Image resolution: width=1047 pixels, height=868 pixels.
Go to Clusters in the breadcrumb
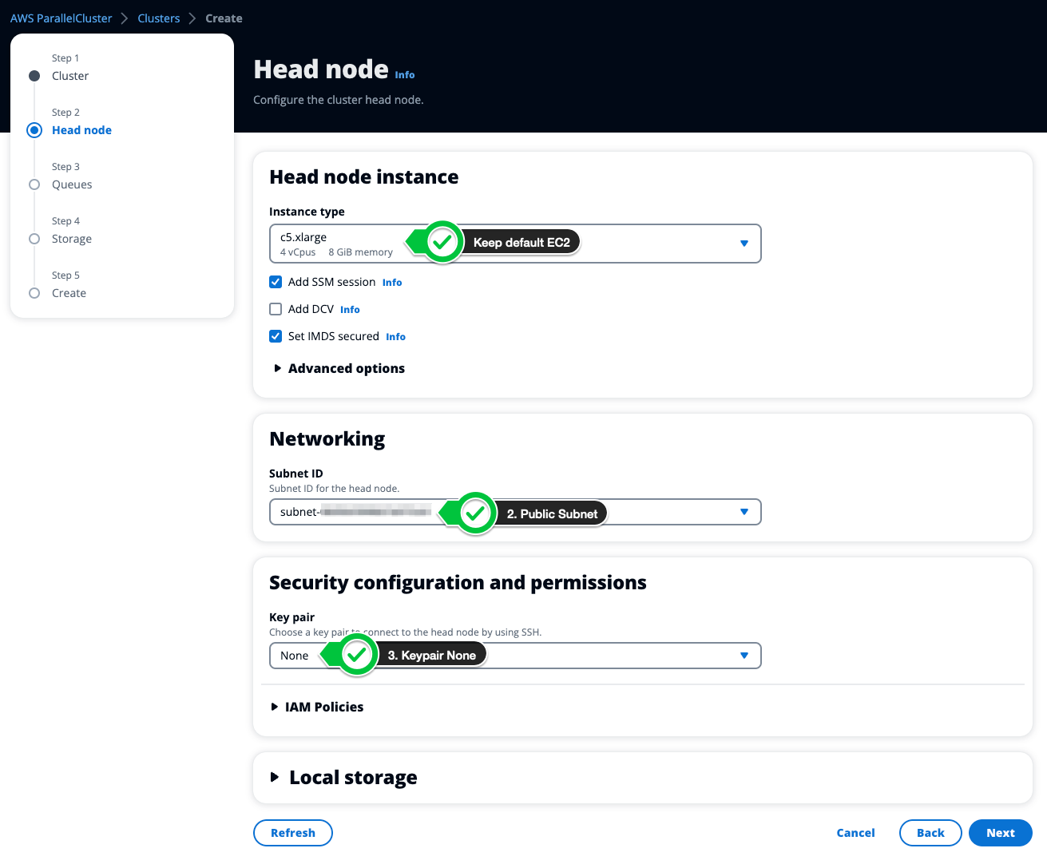click(158, 18)
